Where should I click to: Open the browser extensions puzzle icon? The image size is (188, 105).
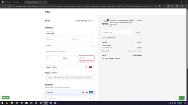point(172,6)
